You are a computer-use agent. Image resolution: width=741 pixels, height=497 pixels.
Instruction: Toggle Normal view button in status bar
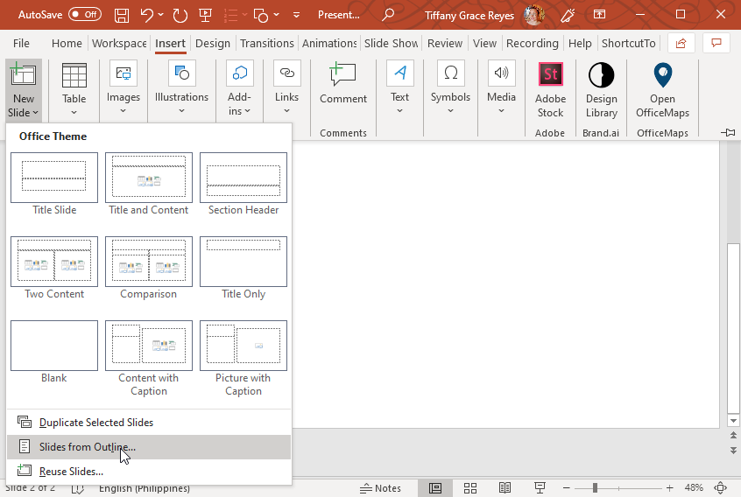(x=434, y=487)
